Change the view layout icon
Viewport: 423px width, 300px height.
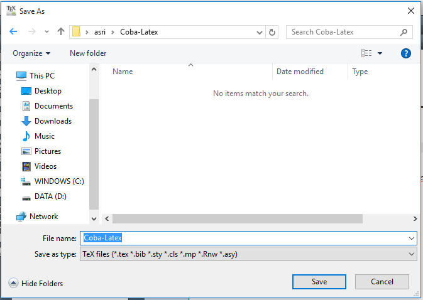[x=366, y=53]
